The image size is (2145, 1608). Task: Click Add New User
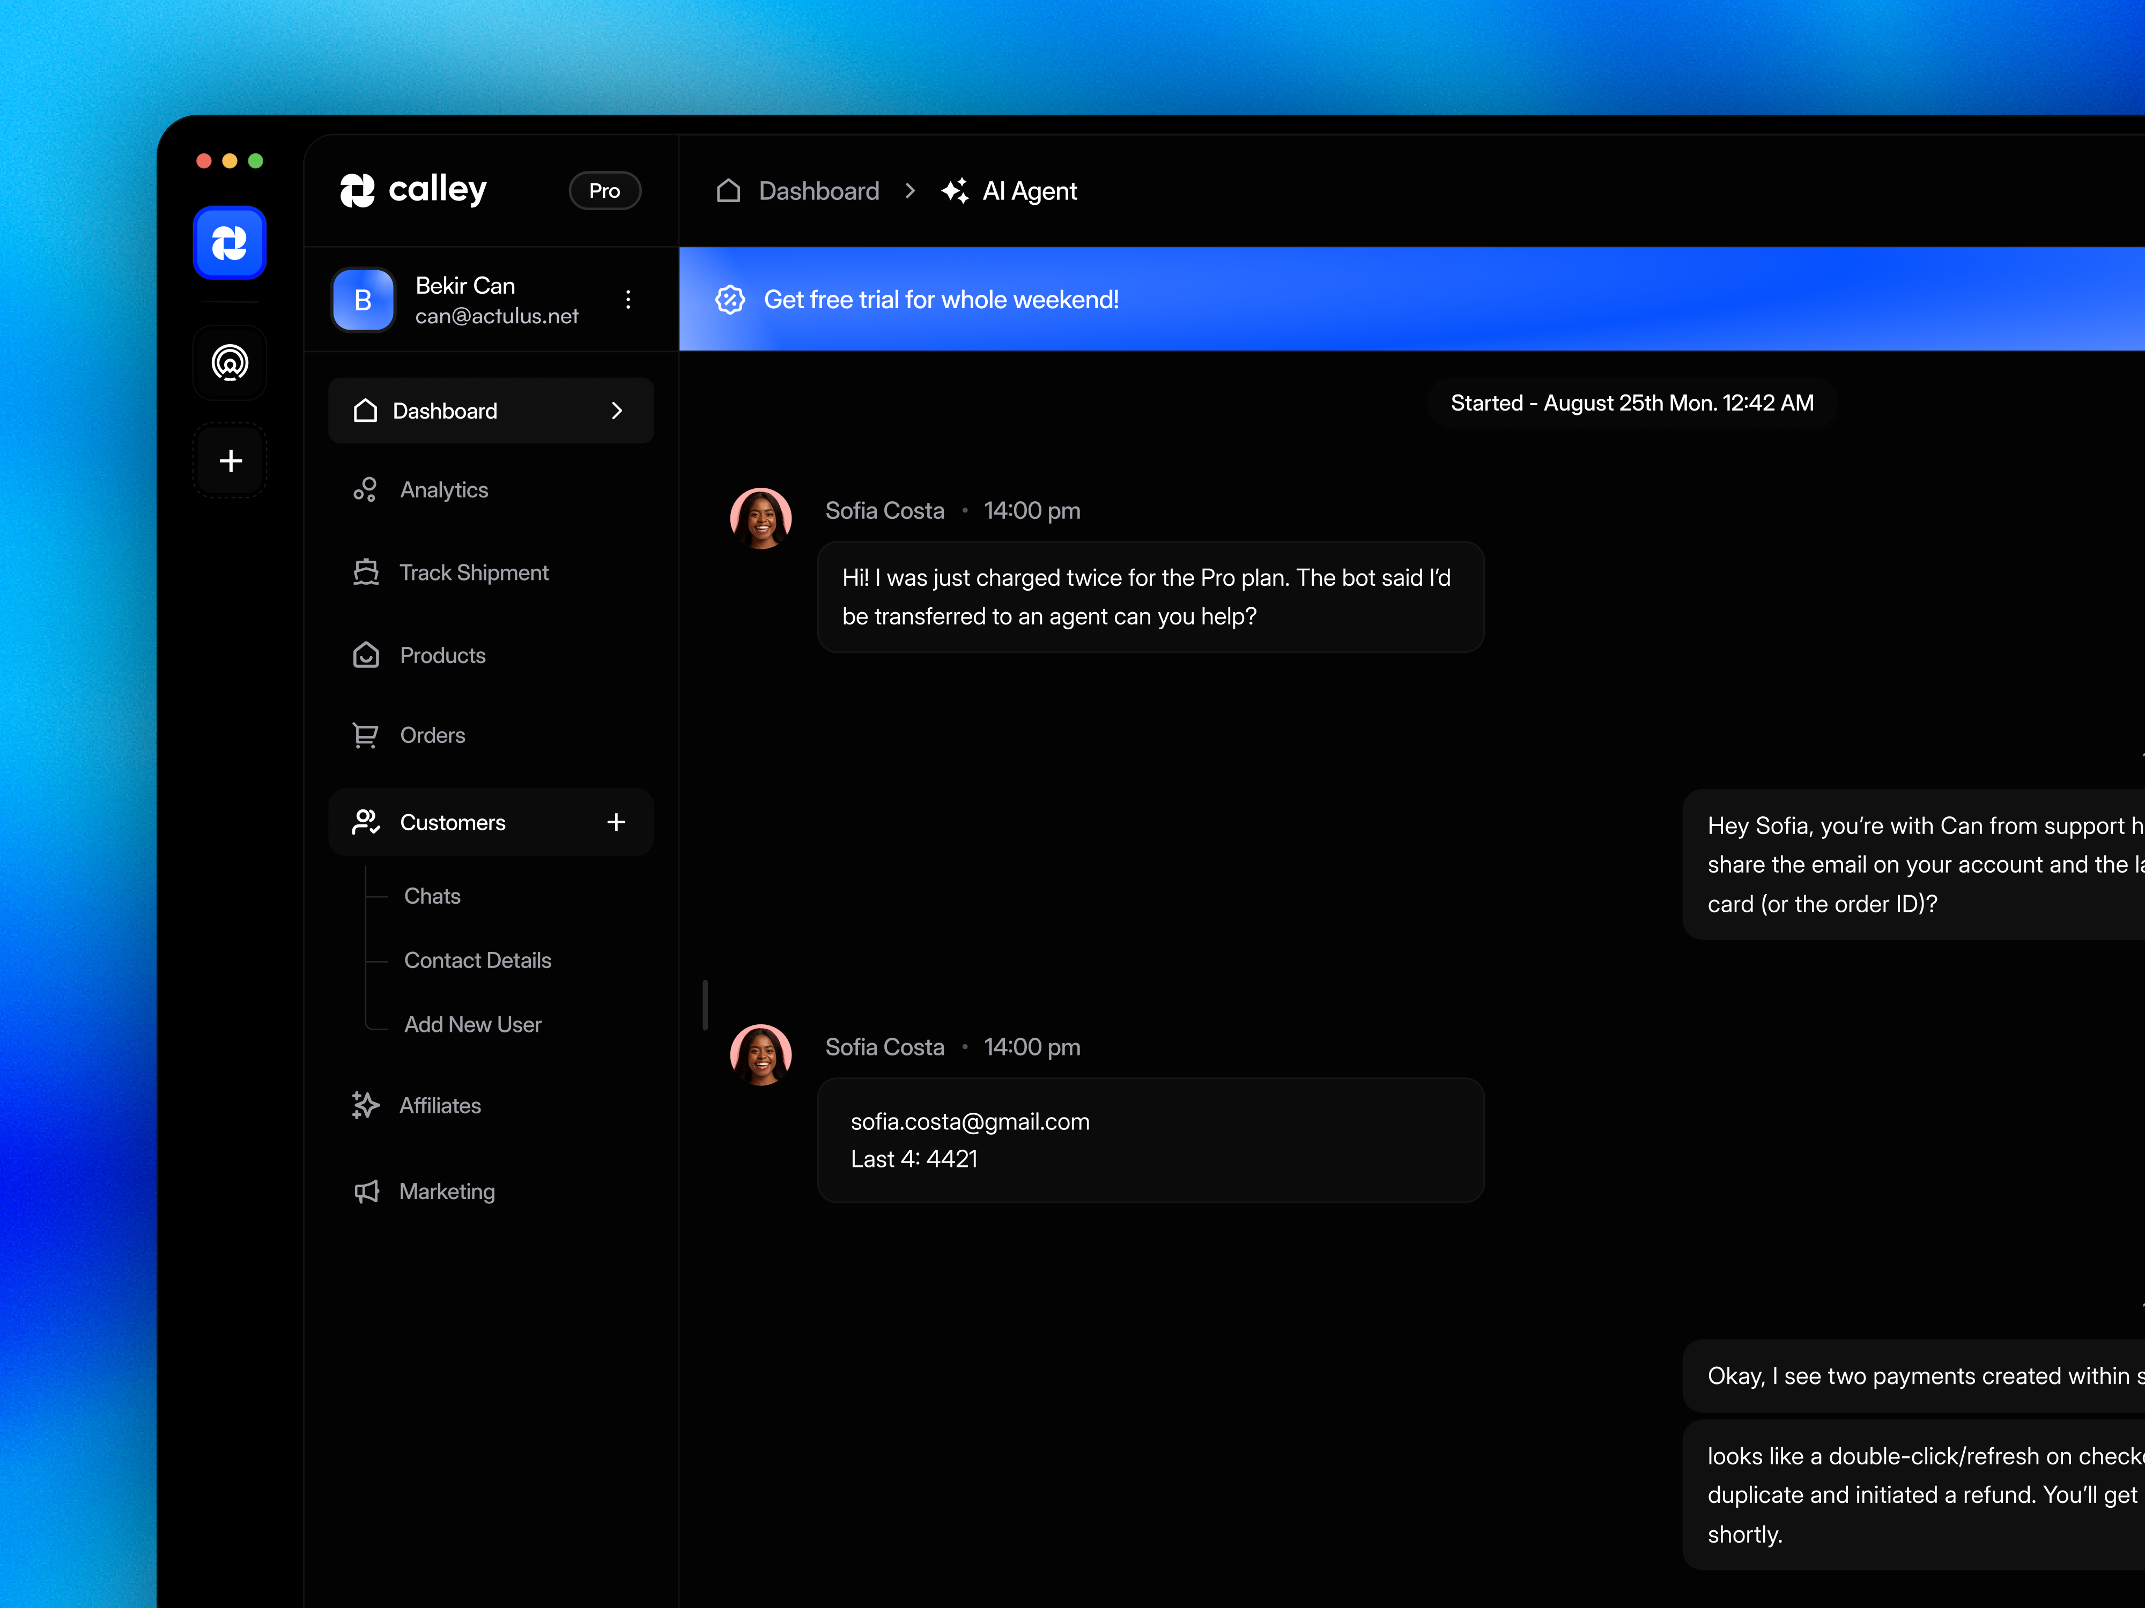point(473,1024)
